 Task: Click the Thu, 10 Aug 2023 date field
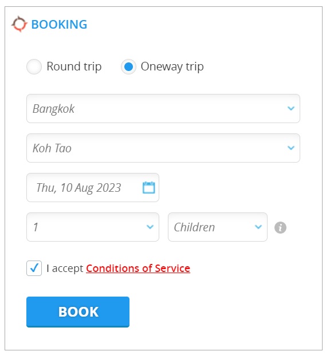pos(93,187)
